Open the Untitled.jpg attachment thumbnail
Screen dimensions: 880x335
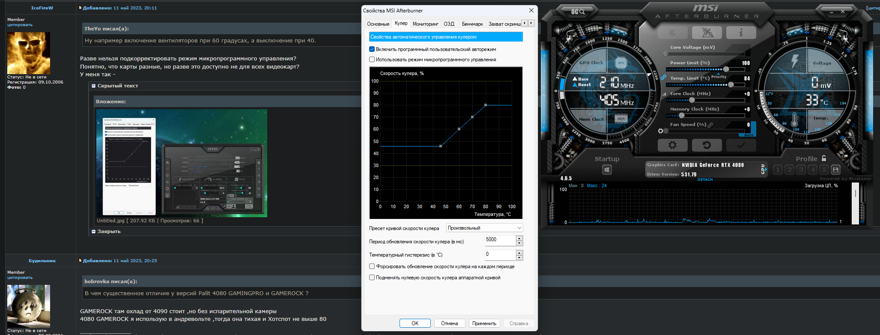point(182,163)
